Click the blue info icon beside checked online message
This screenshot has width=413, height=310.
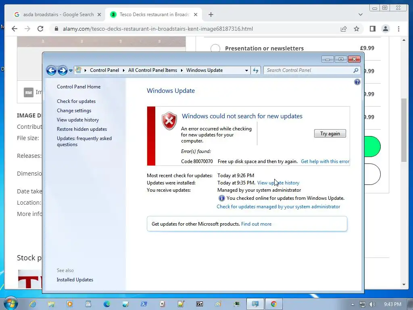222,198
